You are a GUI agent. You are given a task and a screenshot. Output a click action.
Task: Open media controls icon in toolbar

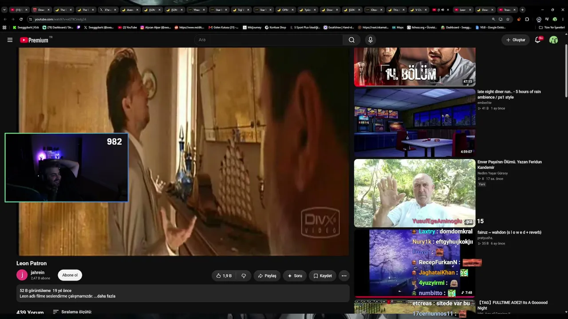coord(547,19)
